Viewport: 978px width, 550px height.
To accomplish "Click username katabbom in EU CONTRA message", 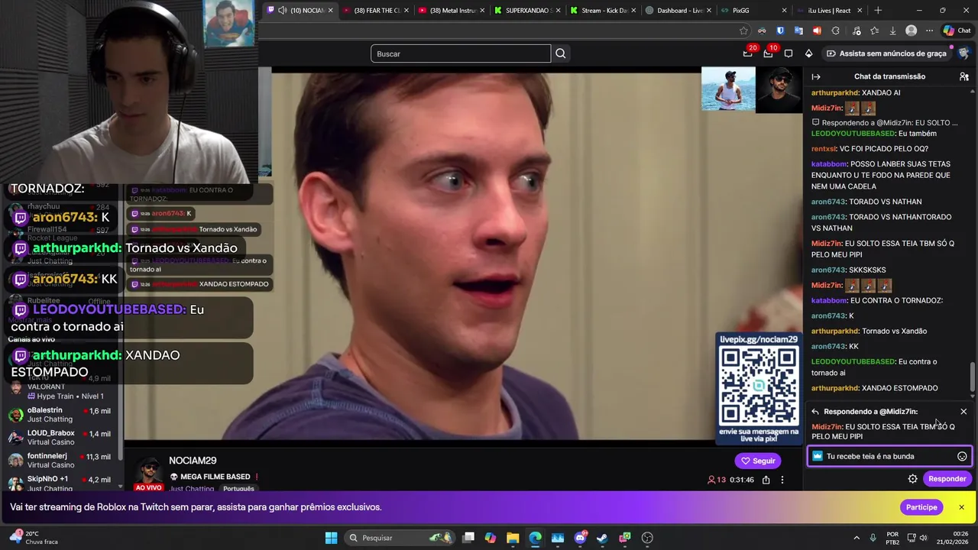I will (827, 301).
